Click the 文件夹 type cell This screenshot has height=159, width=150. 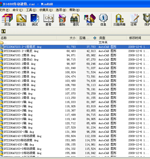pyautogui.click(x=103, y=42)
